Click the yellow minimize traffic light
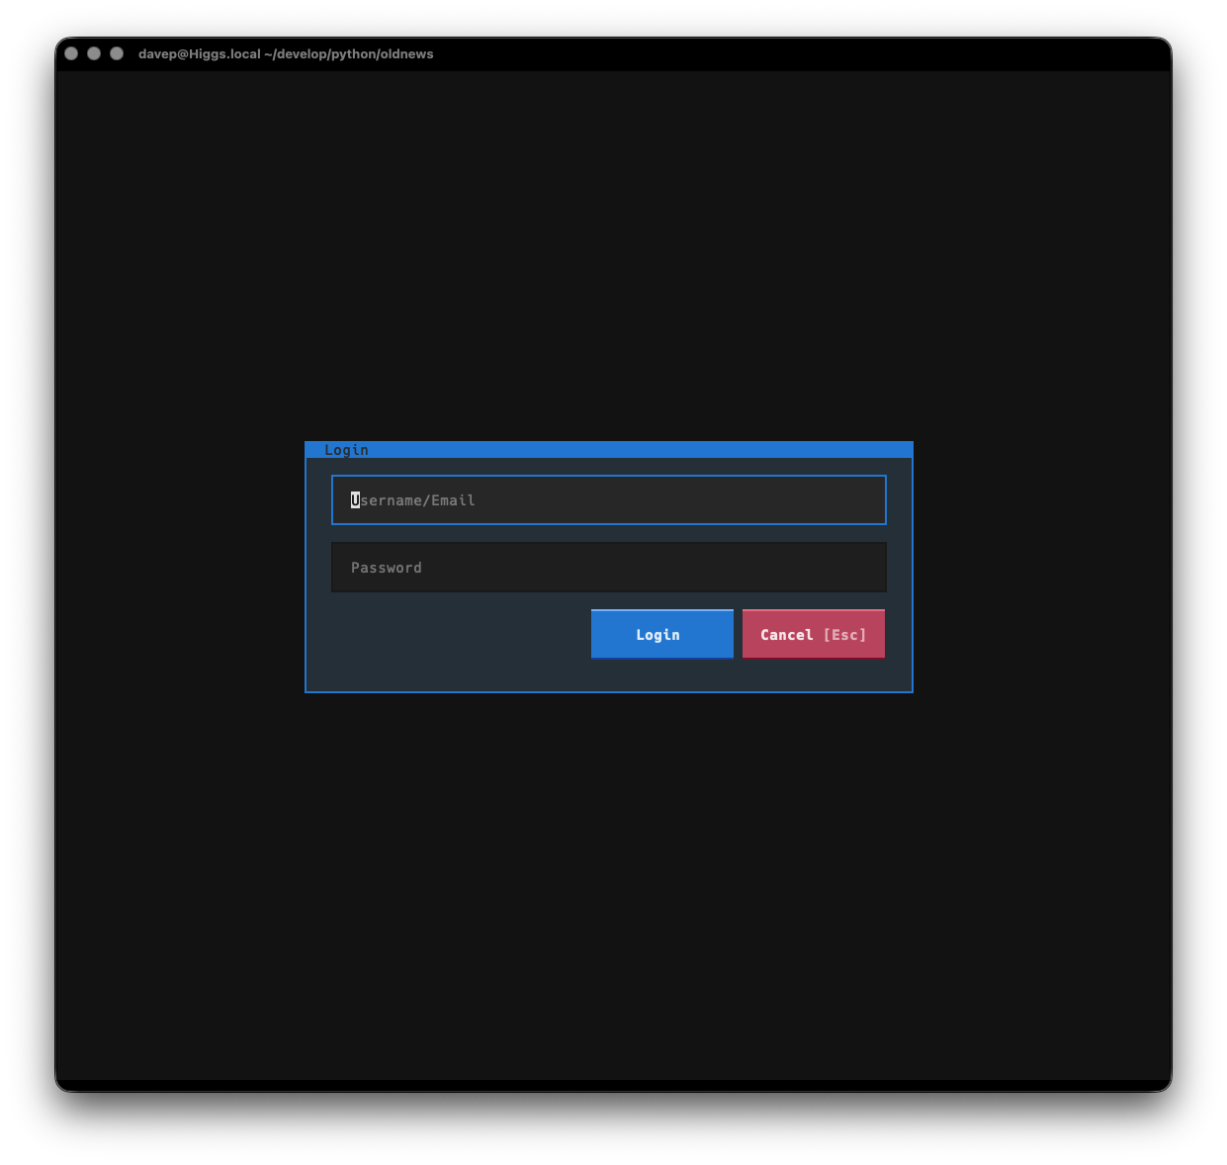The image size is (1227, 1165). tap(93, 53)
